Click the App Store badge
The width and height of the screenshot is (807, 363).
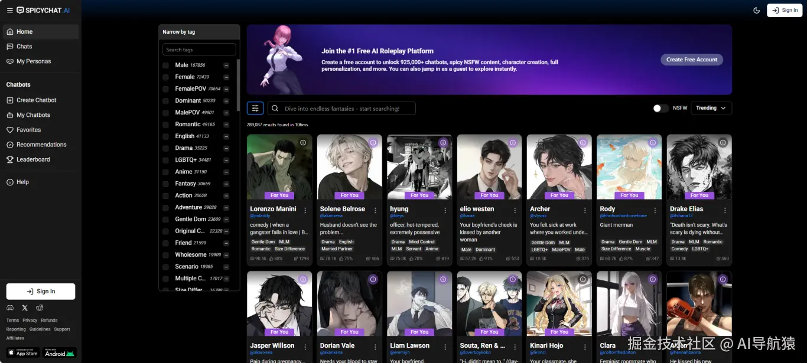(x=24, y=353)
